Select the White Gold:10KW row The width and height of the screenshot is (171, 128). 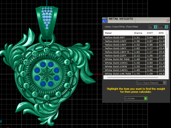(134, 66)
